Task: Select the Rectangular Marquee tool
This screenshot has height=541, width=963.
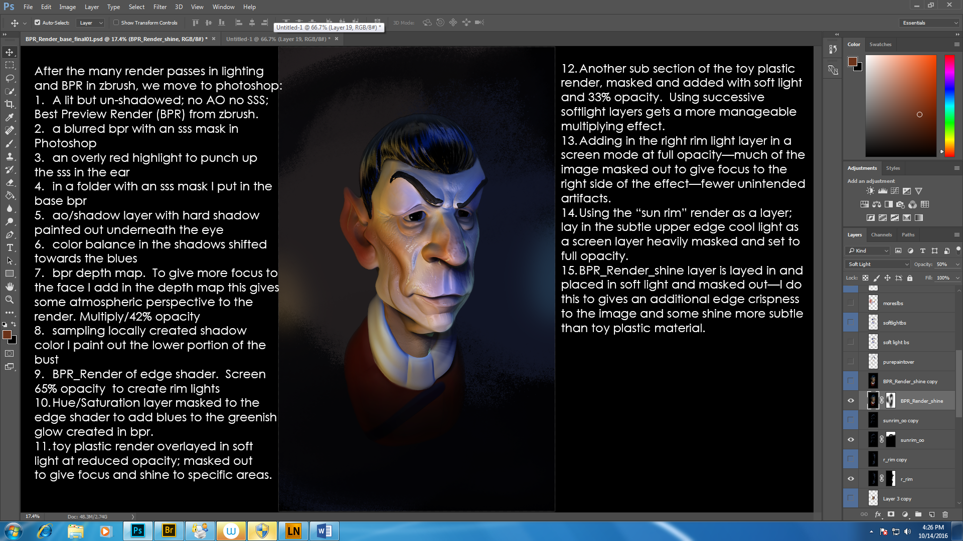Action: [10, 65]
